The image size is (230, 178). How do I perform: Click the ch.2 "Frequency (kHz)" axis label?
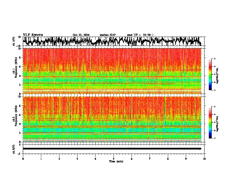16,116
